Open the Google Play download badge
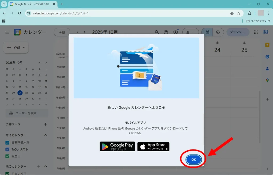273x175 pixels. (117, 147)
